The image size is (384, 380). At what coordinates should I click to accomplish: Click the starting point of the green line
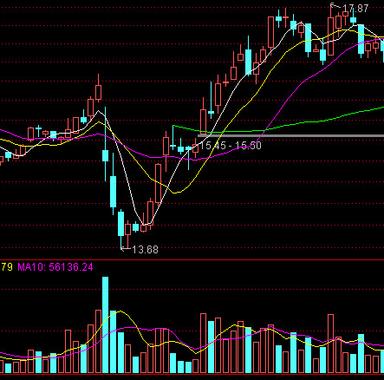[172, 126]
